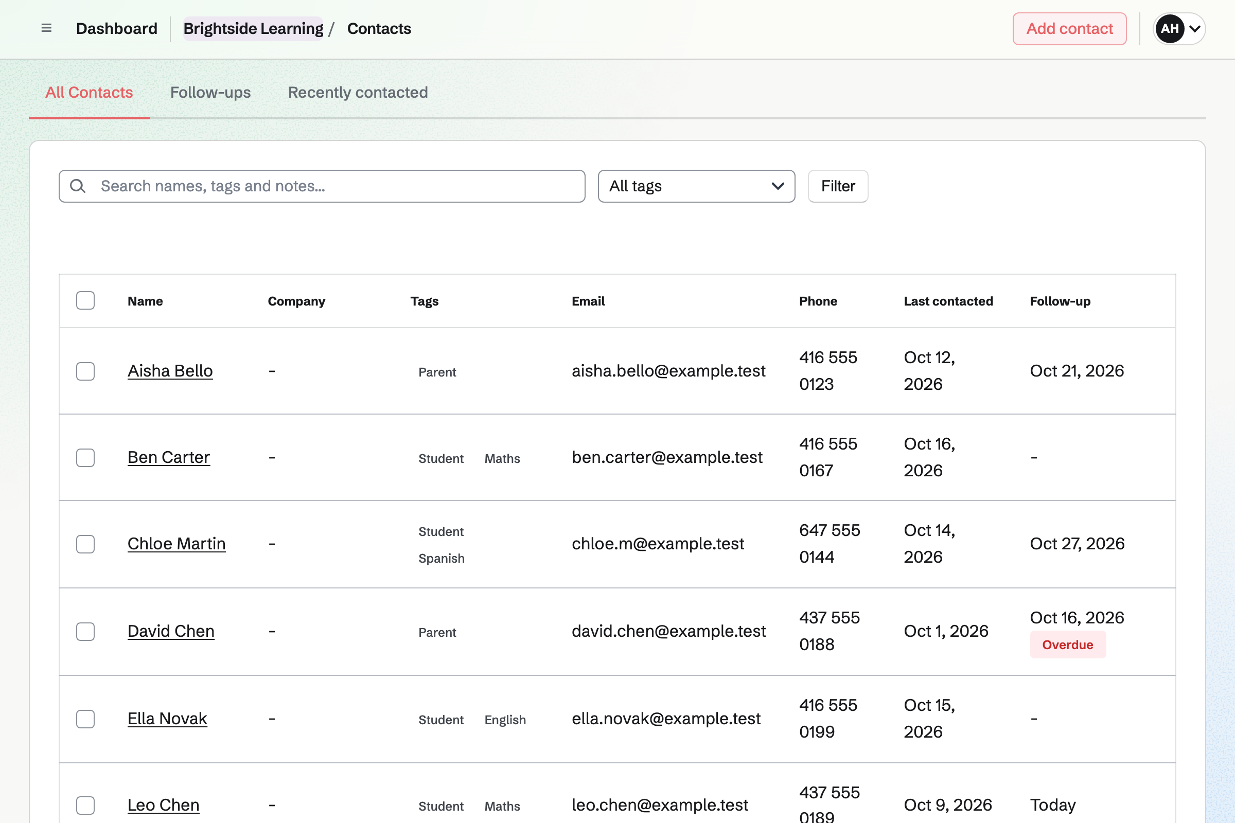Switch to the All Contacts tab
Screen dimensions: 1235x823
coord(89,93)
